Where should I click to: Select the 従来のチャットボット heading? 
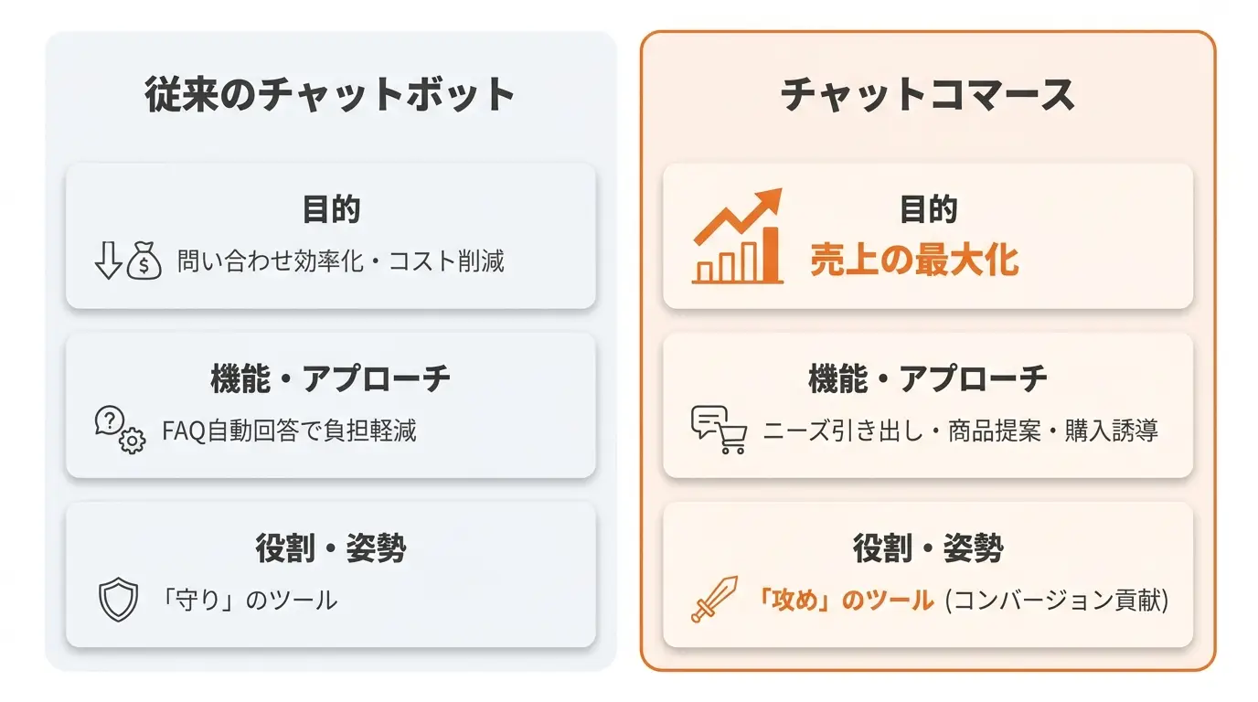330,94
